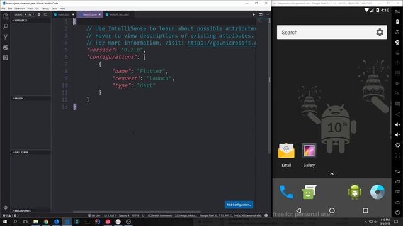
Task: Open the emulator settings gear in Search bar
Action: (380, 32)
